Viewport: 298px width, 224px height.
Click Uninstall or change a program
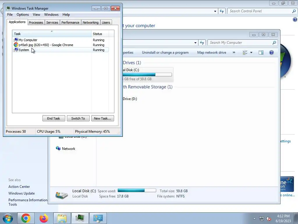point(165,52)
